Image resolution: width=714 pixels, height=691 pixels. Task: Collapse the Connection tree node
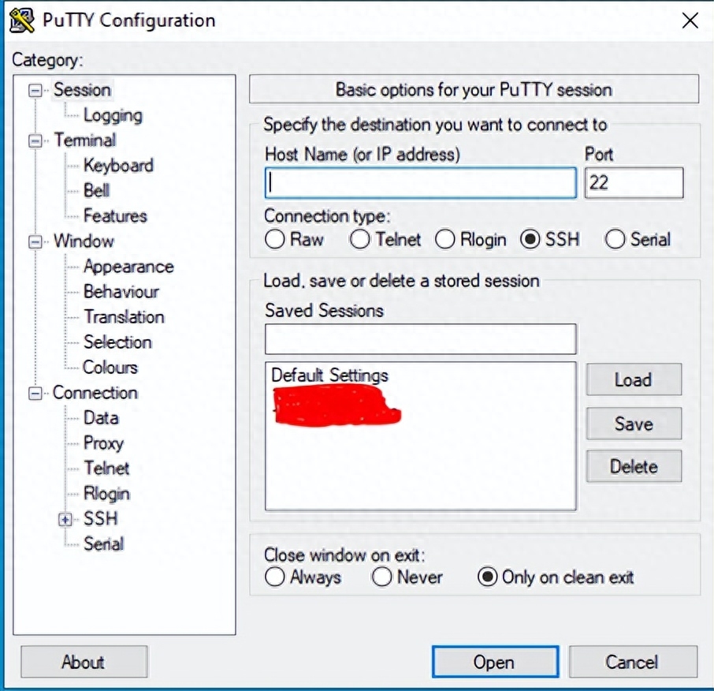click(x=35, y=393)
